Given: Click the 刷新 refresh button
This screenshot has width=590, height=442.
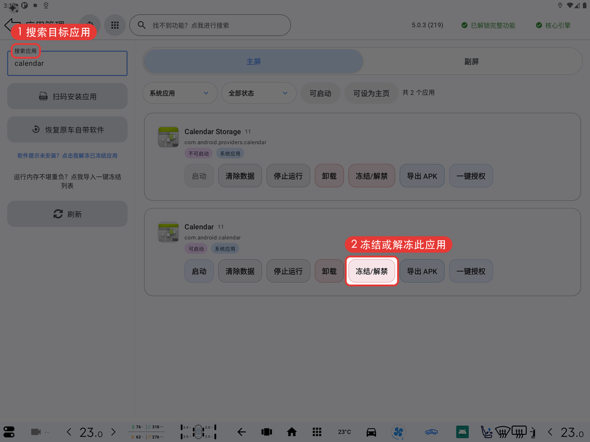Looking at the screenshot, I should (x=67, y=214).
